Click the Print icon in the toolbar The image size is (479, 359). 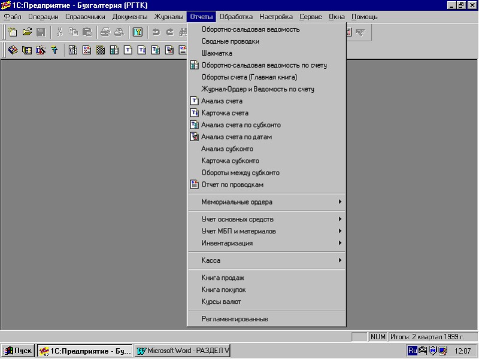[105, 32]
